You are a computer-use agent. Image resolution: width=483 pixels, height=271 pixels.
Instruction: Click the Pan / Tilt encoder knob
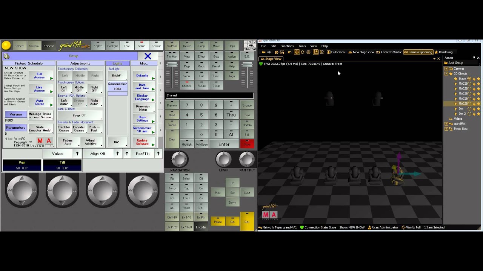click(247, 159)
